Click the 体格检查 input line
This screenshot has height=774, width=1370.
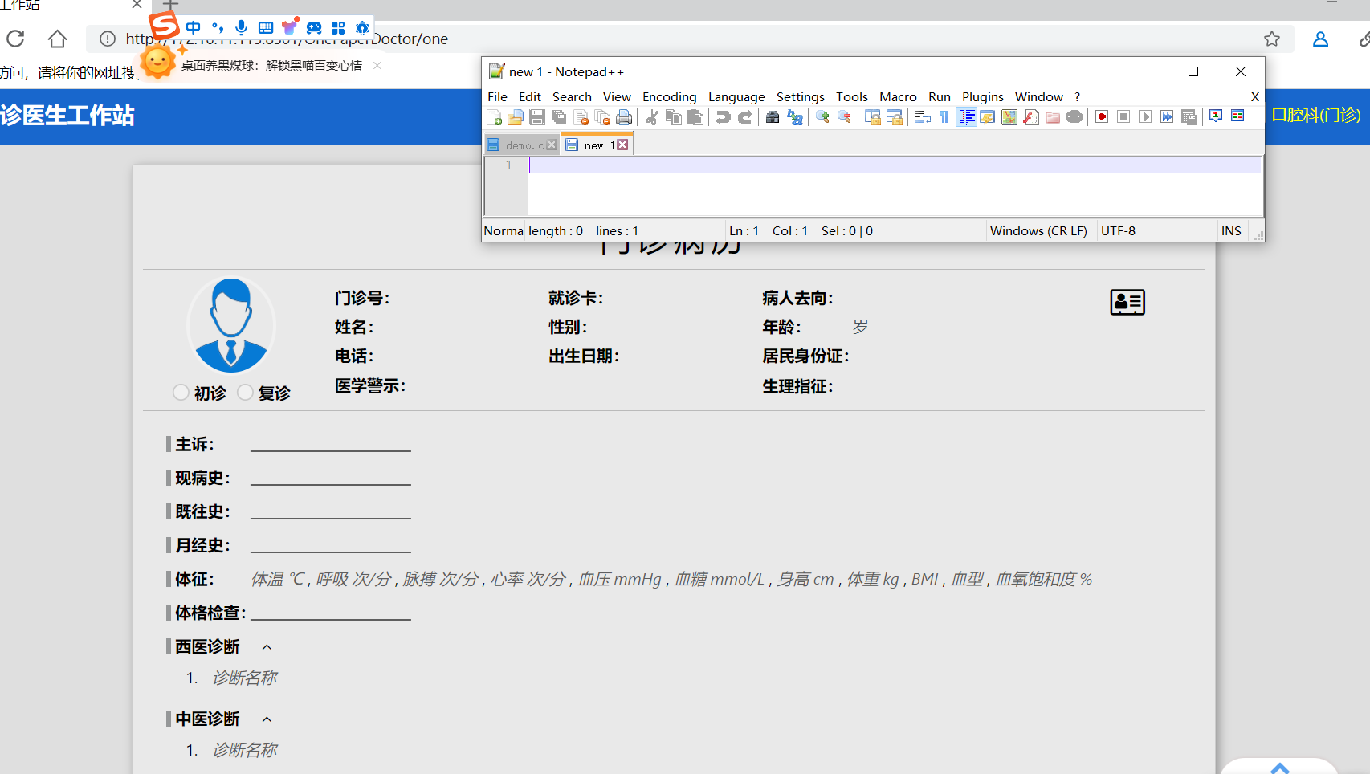click(331, 613)
